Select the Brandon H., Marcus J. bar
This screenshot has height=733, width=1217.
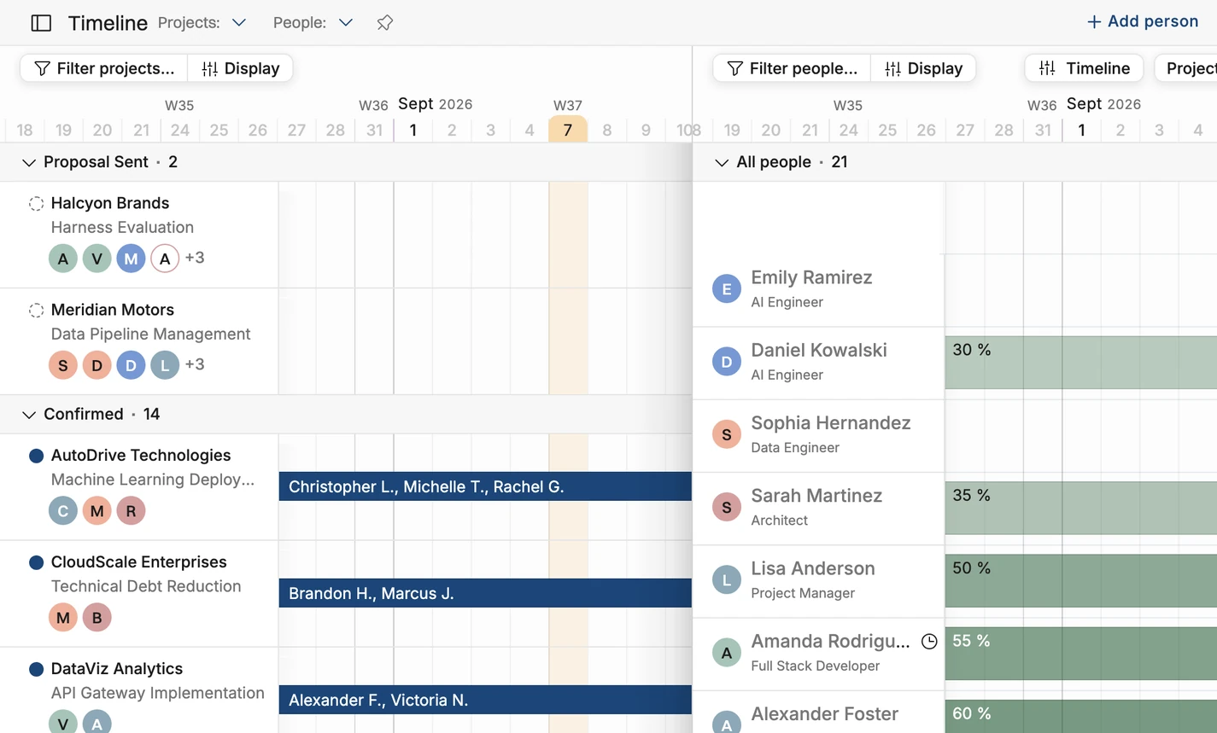(485, 593)
